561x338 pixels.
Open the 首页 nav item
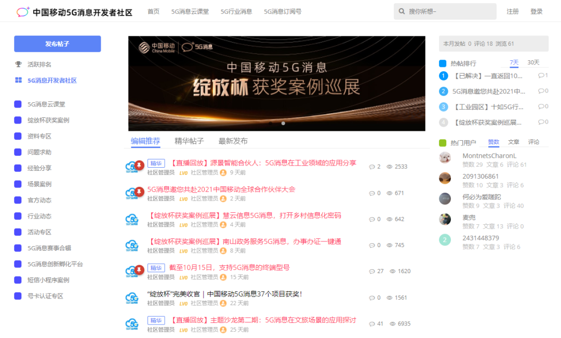click(x=153, y=11)
